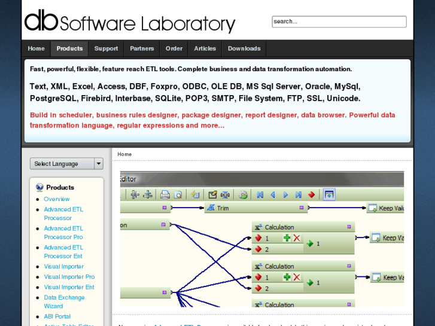435x326 pixels.
Task: Open the Products menu item
Action: tap(69, 48)
